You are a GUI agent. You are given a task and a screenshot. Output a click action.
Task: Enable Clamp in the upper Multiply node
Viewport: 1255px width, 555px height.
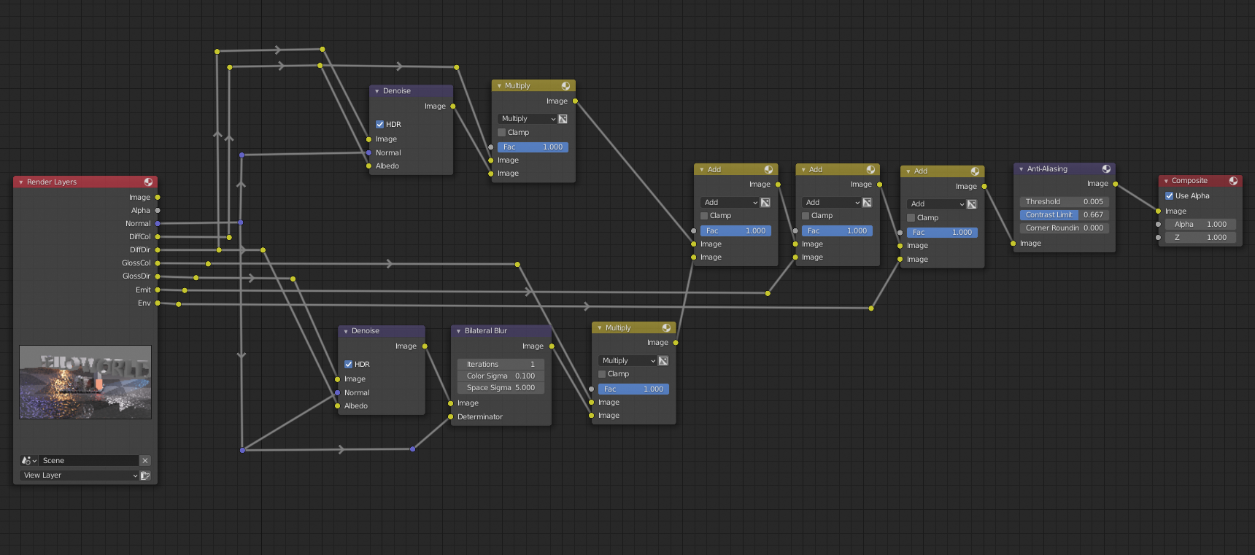(x=501, y=132)
